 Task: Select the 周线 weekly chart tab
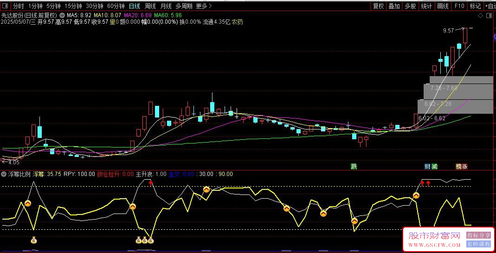pos(150,6)
